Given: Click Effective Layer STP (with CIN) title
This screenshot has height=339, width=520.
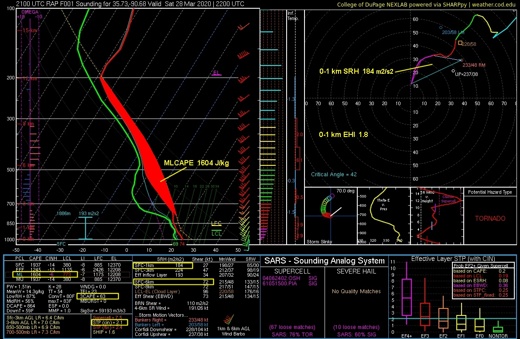Looking at the screenshot, I should (x=453, y=259).
